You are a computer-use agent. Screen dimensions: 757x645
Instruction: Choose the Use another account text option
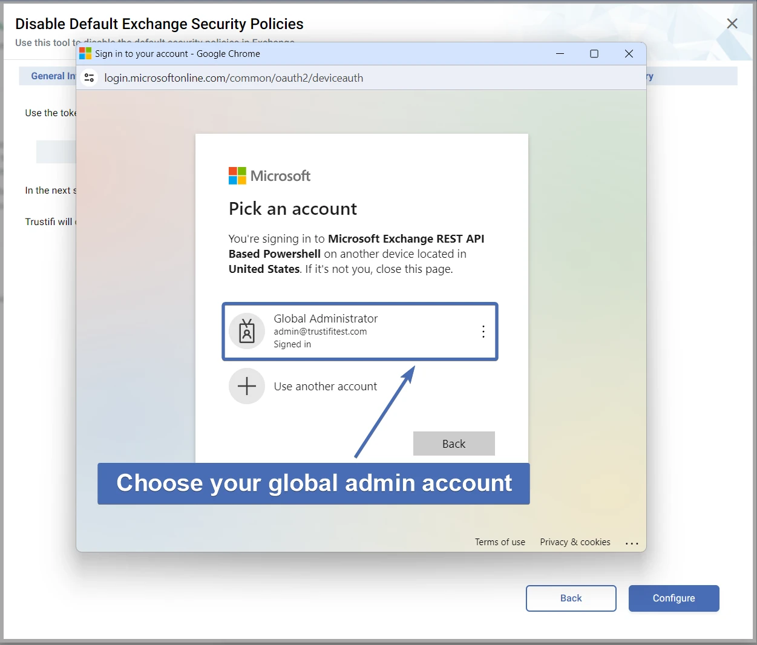pyautogui.click(x=325, y=386)
